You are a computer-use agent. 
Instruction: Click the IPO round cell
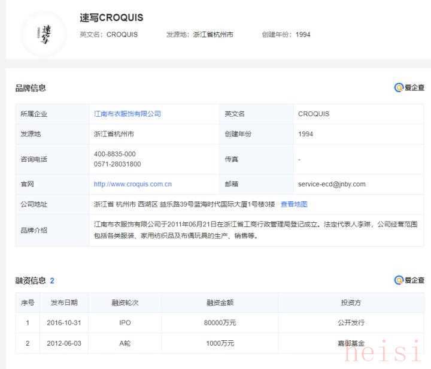tap(125, 323)
